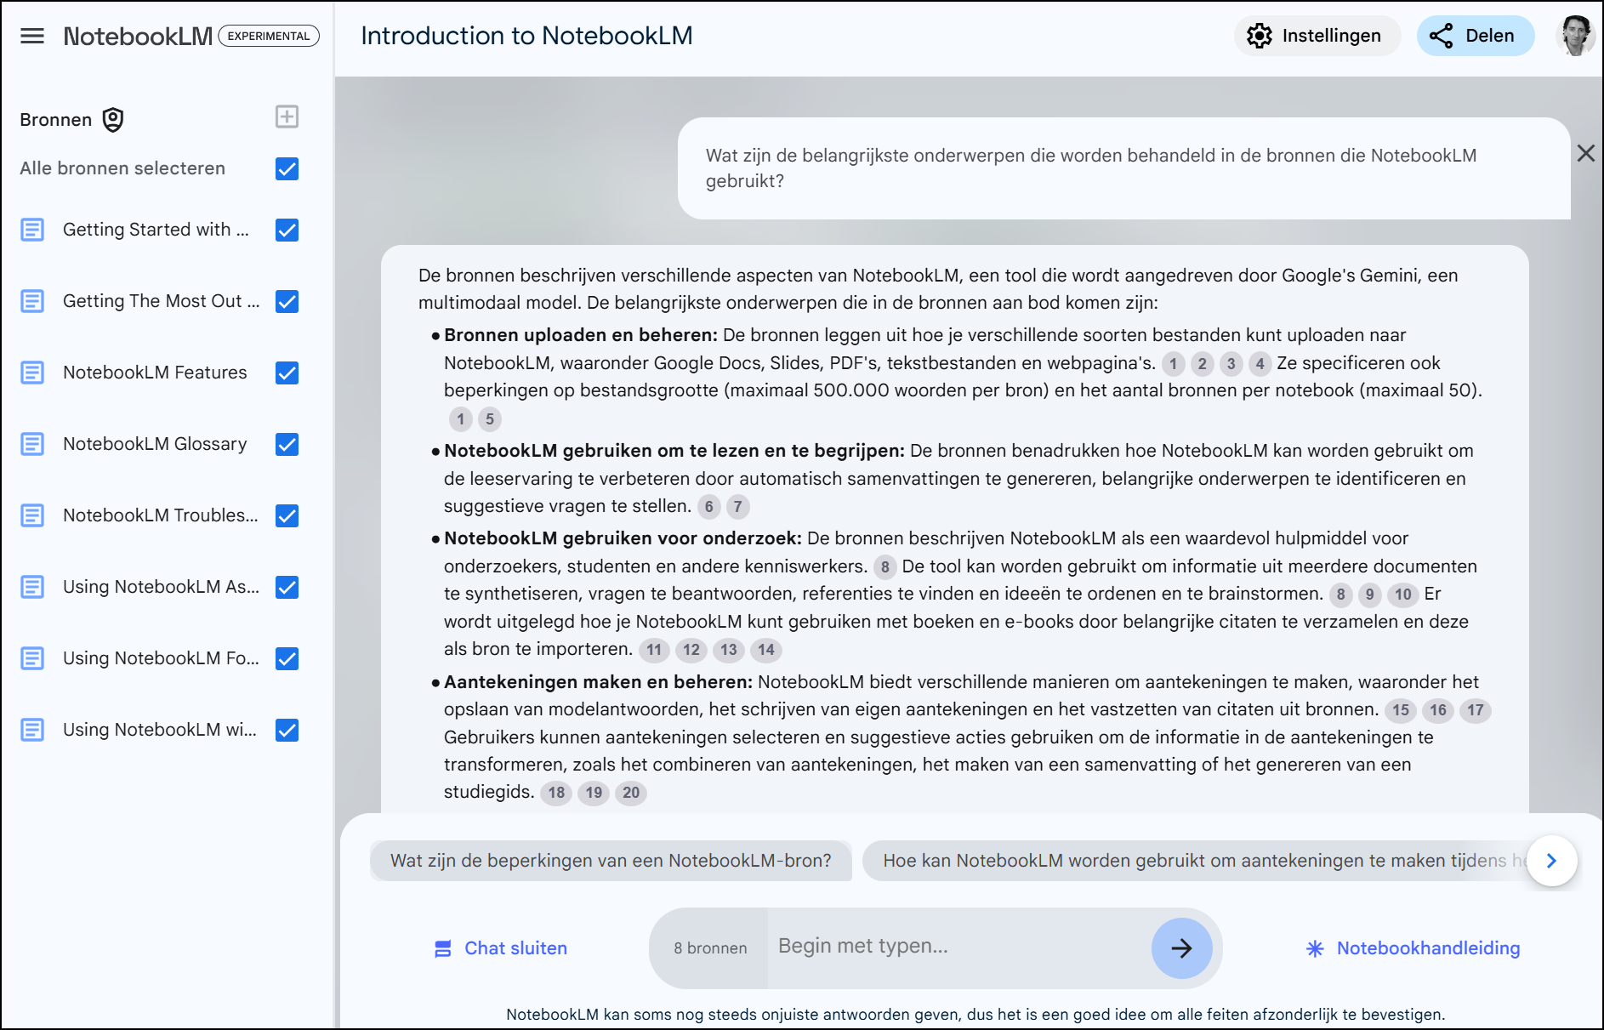Image resolution: width=1604 pixels, height=1030 pixels.
Task: Open citation 20 reference
Action: tap(630, 793)
